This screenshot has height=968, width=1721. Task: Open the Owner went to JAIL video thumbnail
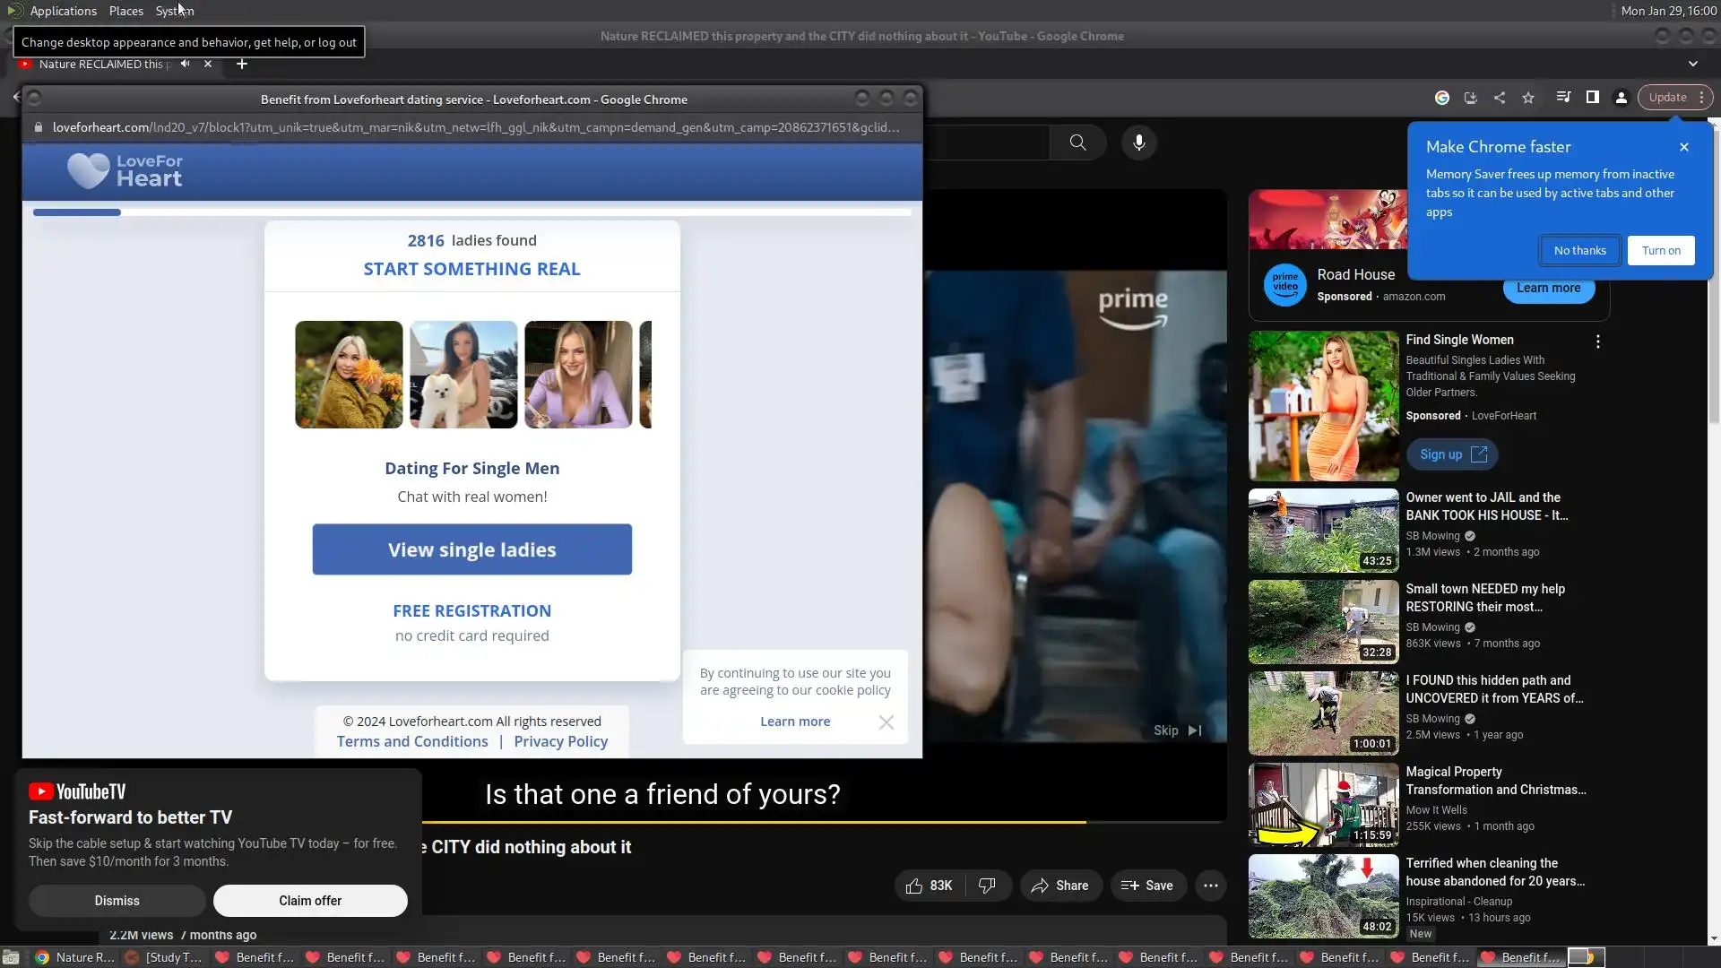click(1323, 531)
